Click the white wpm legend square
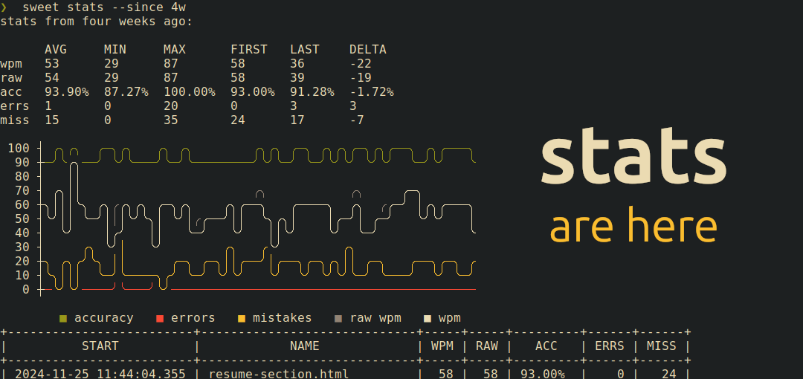Screen dimensions: 803x379 [x=428, y=319]
